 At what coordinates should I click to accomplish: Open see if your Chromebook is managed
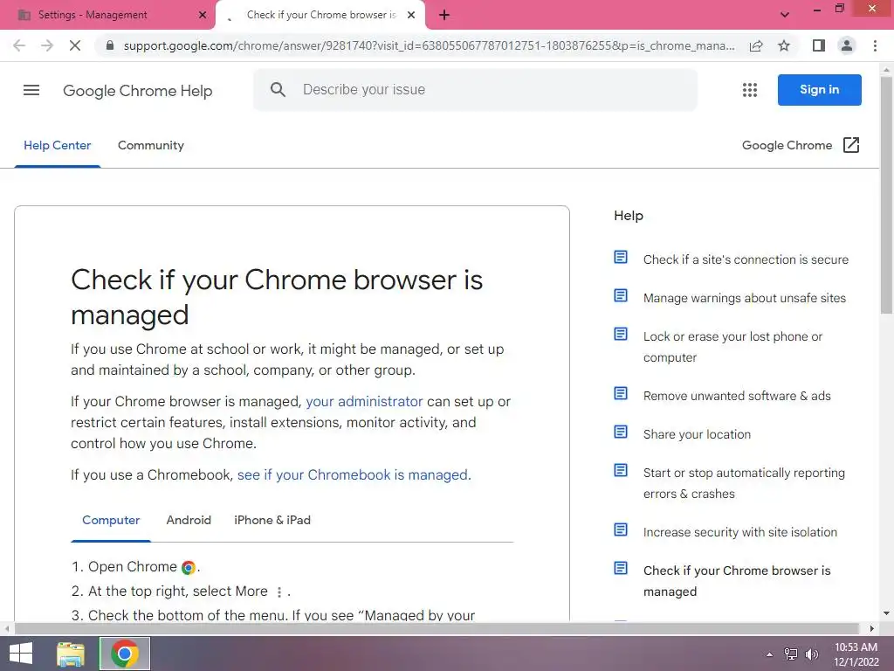353,475
